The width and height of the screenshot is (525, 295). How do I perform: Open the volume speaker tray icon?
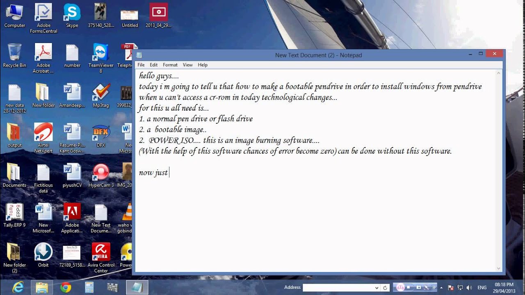469,288
